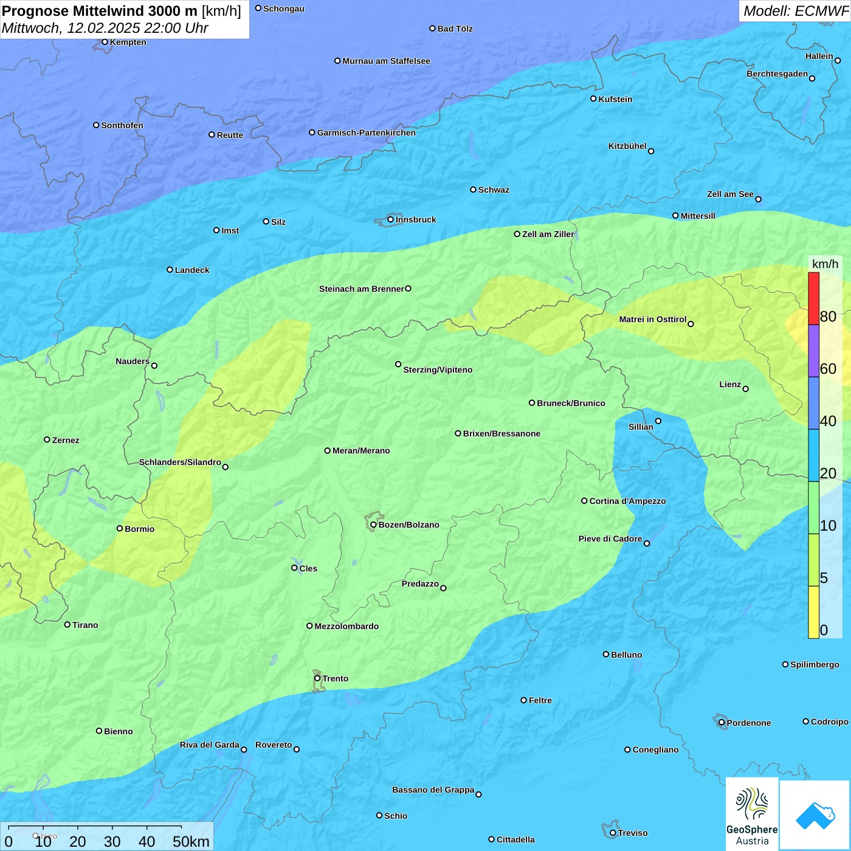Click the Hallein label
851x851 pixels.
click(x=819, y=56)
